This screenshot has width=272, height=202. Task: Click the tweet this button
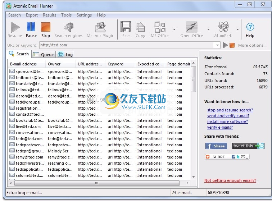pos(248,146)
